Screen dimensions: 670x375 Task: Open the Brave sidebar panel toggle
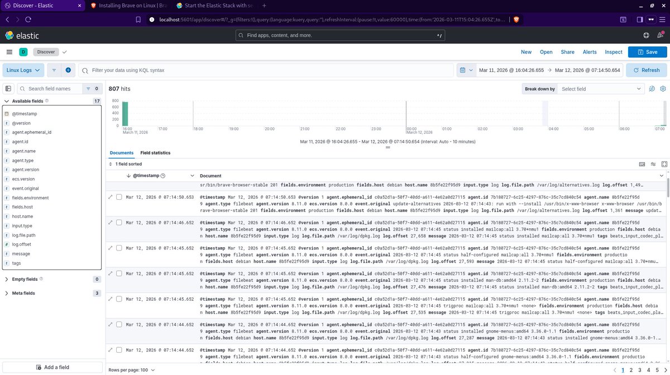click(x=640, y=19)
